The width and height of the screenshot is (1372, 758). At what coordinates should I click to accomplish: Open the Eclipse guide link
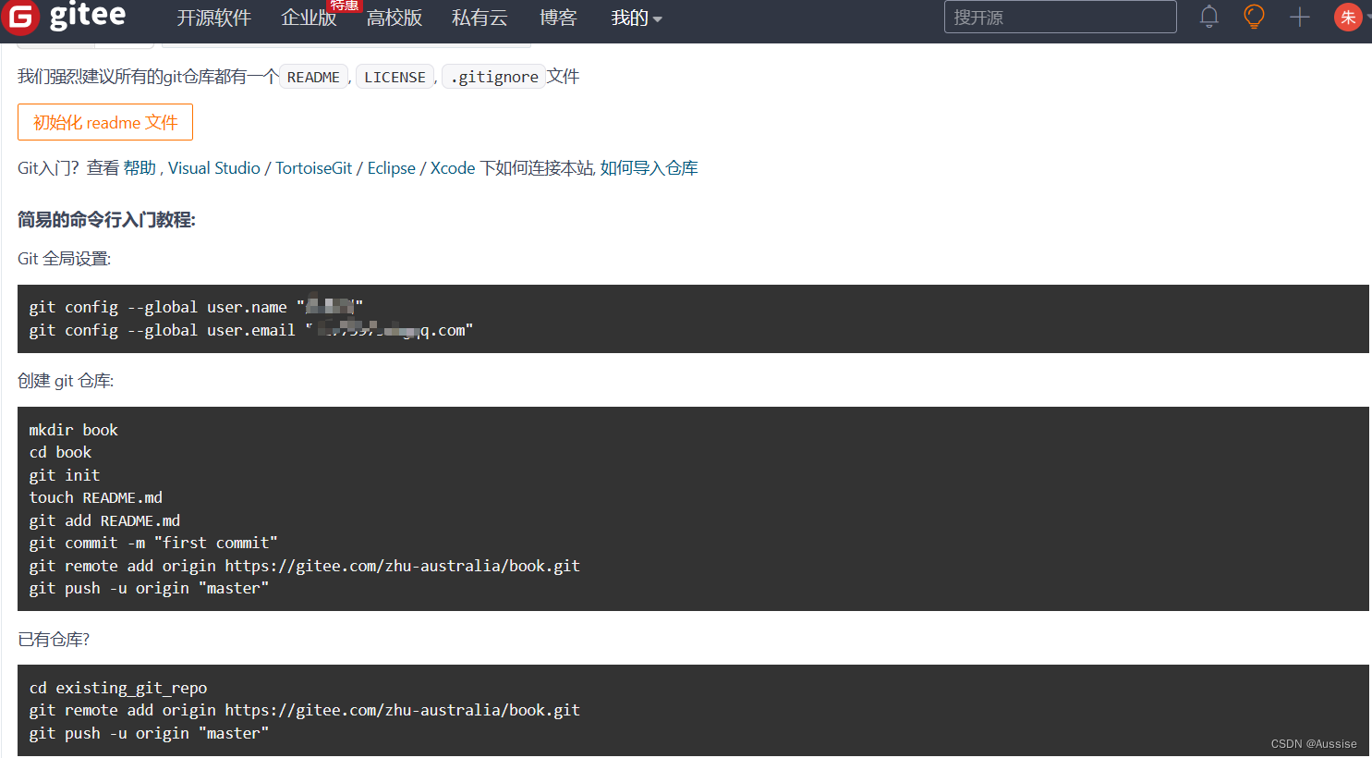pos(392,168)
